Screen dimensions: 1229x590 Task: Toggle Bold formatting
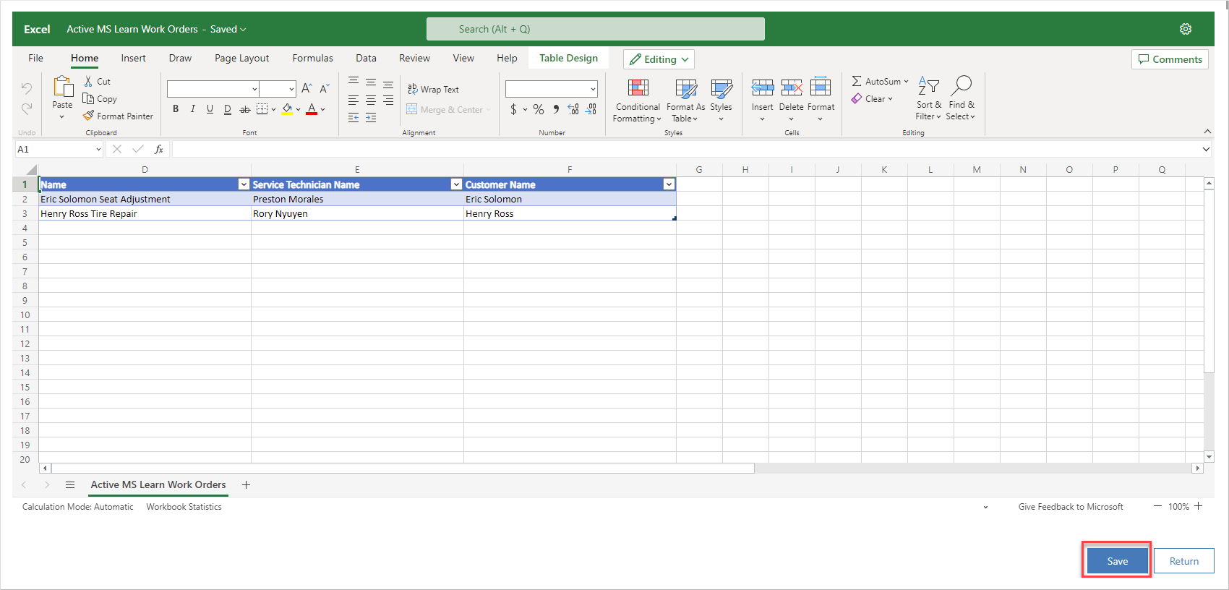coord(176,108)
